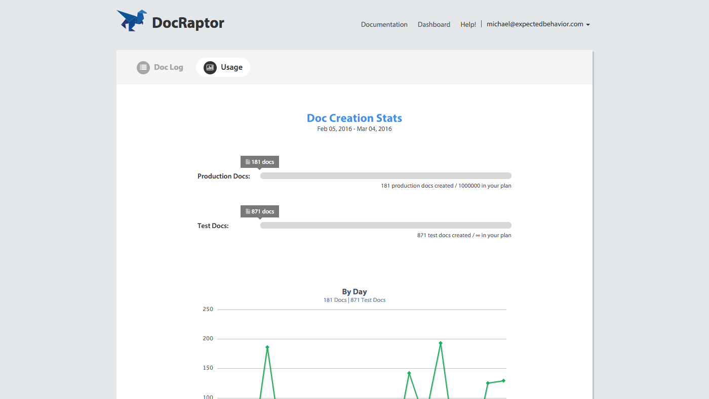Open the 181 Docs link under By Day
Viewport: 709px width, 399px height.
(x=335, y=299)
